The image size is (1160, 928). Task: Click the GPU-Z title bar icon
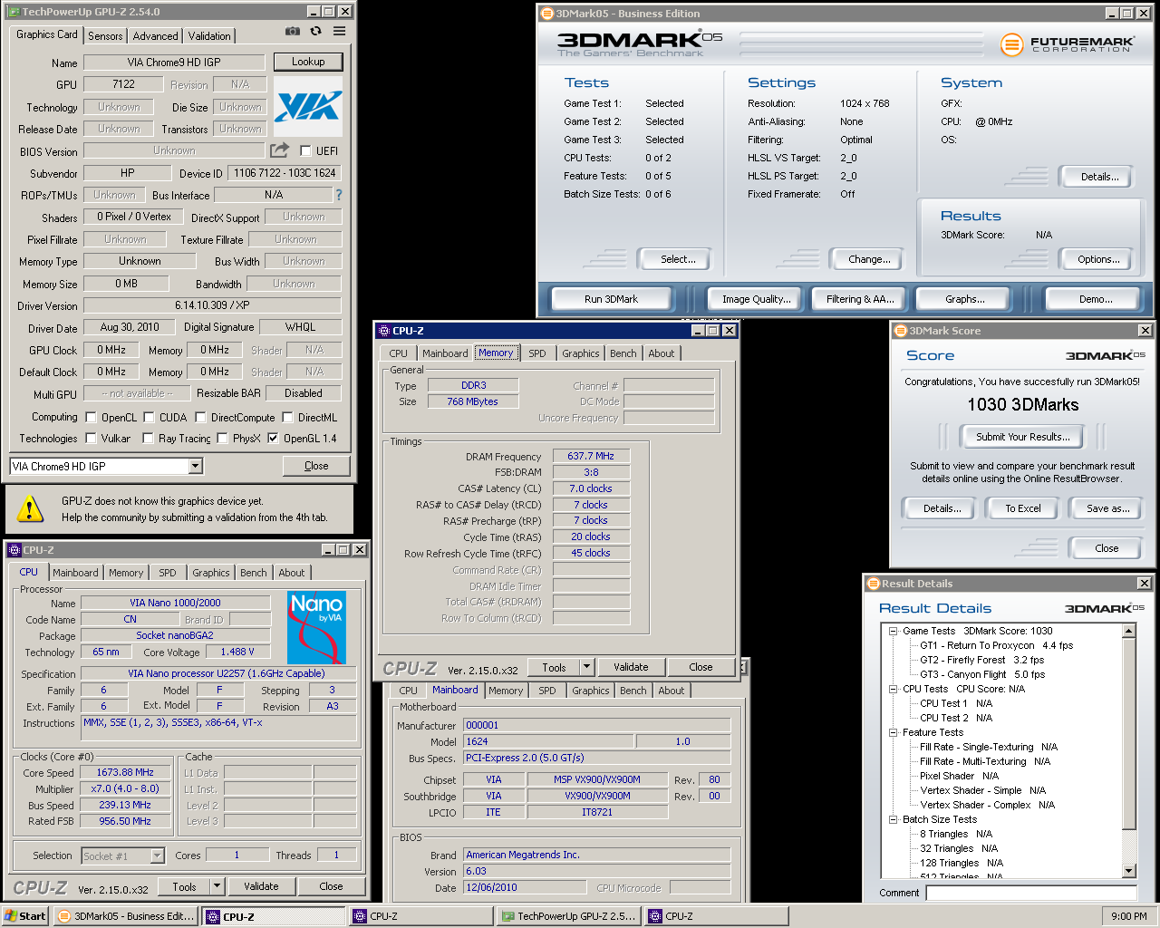click(x=14, y=12)
